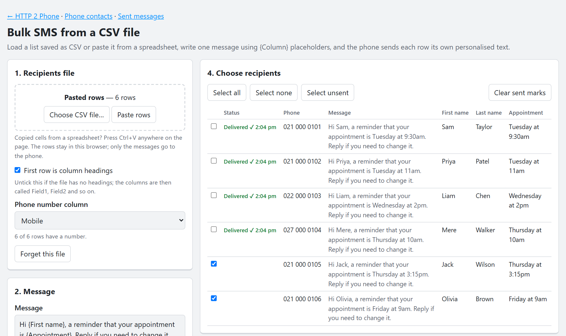This screenshot has height=336, width=566.
Task: Click Select none button
Action: point(274,93)
